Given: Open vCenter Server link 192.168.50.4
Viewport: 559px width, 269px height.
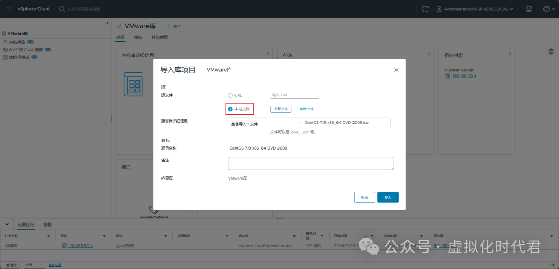Looking at the screenshot, I should click(x=464, y=76).
